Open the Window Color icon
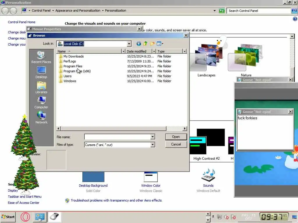The width and height of the screenshot is (298, 223). tap(151, 177)
